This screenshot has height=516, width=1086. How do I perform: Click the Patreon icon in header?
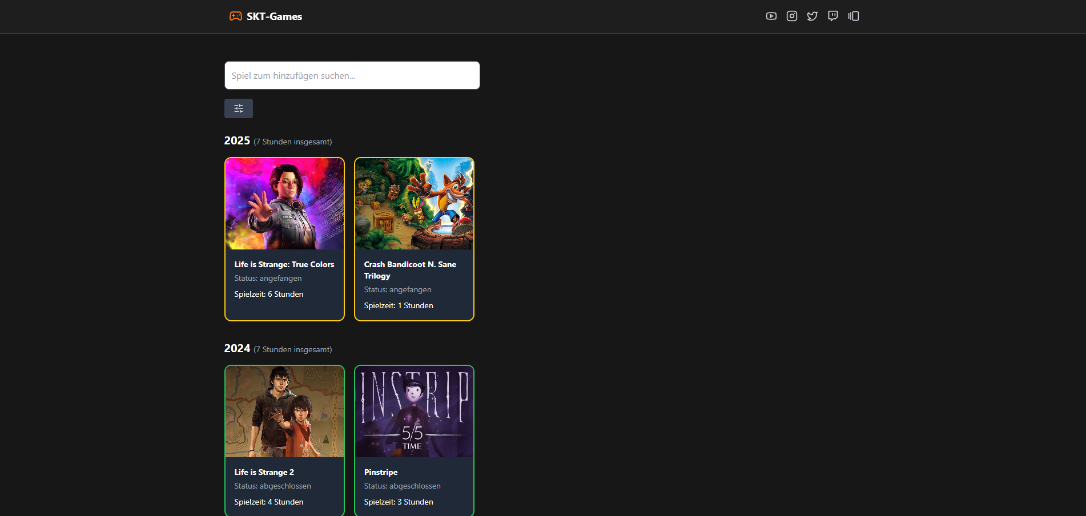(x=854, y=16)
